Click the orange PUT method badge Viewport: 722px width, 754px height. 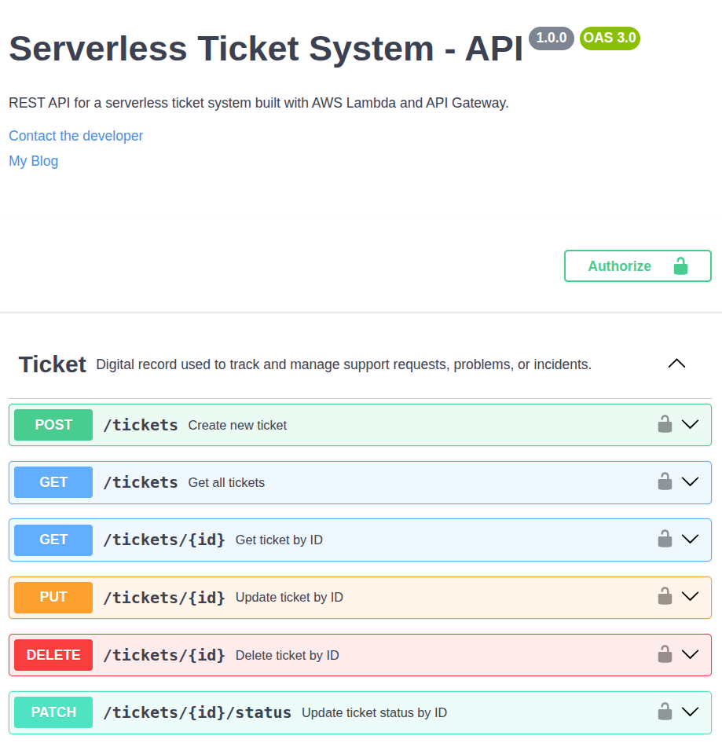[53, 597]
